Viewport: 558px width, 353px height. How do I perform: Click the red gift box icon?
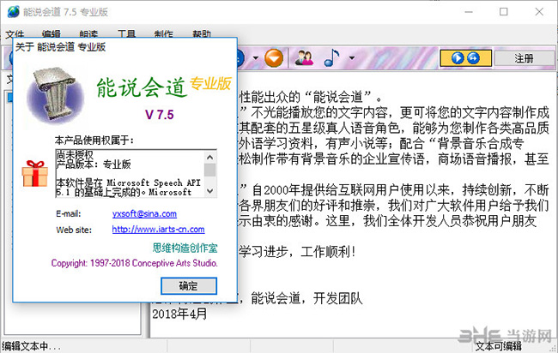click(35, 174)
